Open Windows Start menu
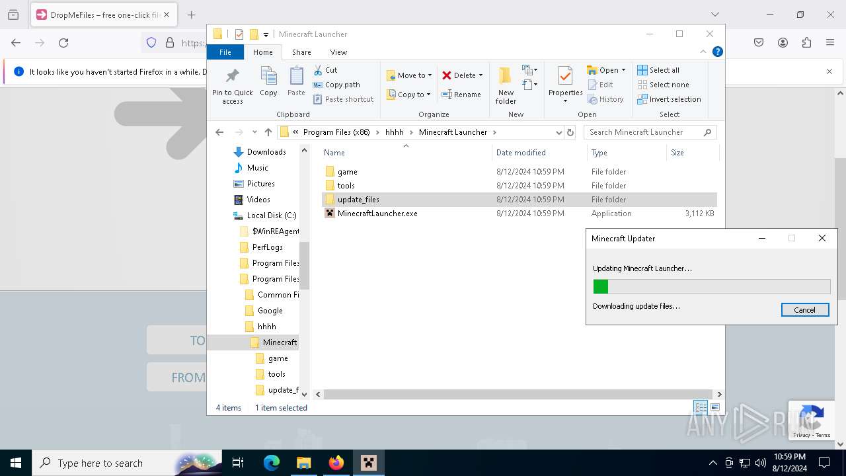This screenshot has width=846, height=476. click(16, 463)
